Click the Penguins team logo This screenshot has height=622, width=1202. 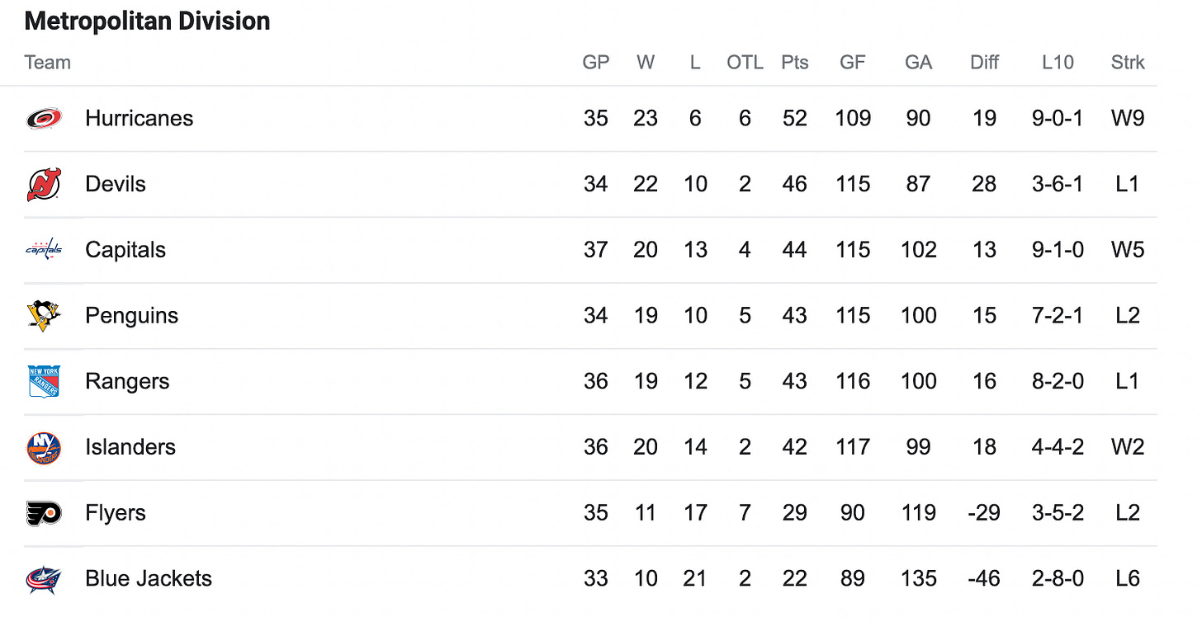point(44,315)
